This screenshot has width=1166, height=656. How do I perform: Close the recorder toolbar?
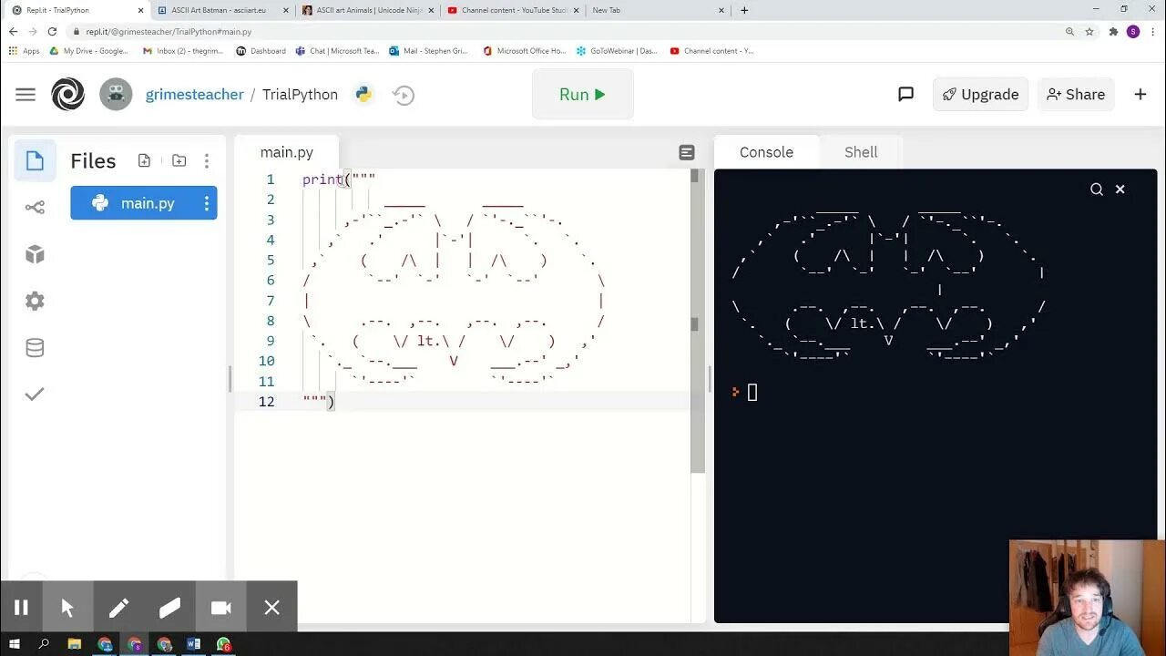coord(271,608)
